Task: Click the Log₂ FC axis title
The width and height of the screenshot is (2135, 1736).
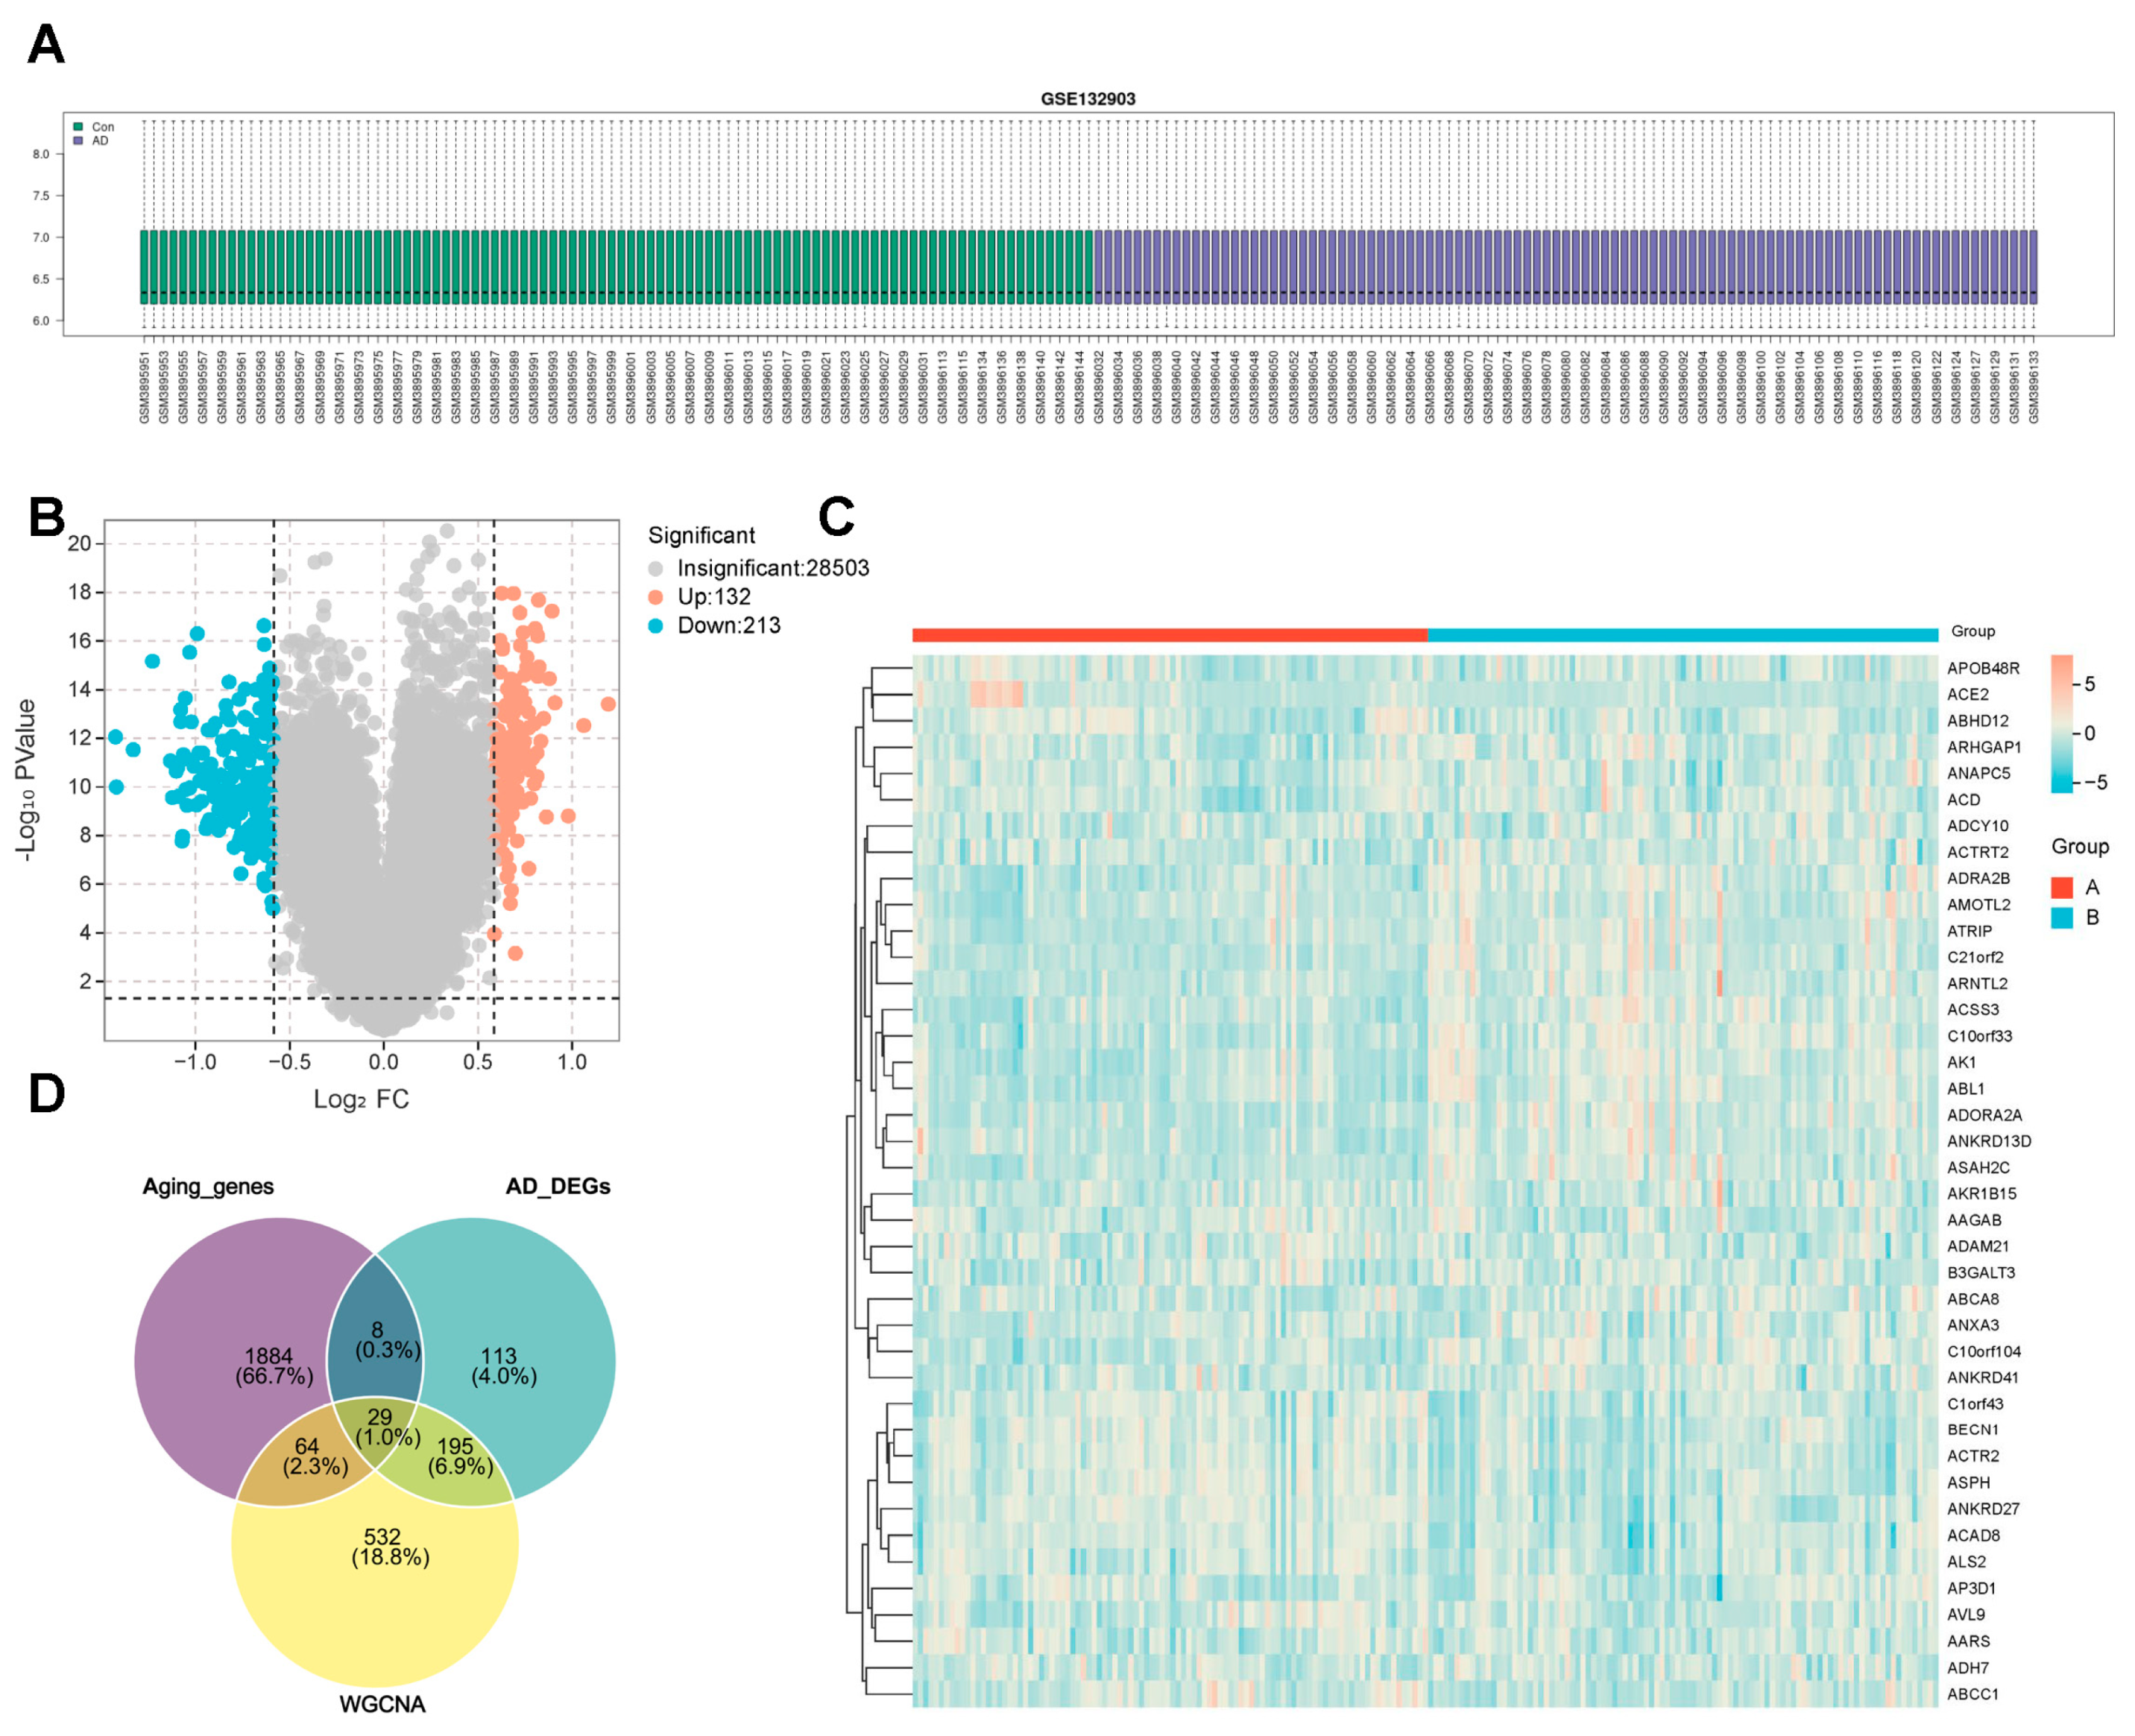Action: coord(361,1099)
